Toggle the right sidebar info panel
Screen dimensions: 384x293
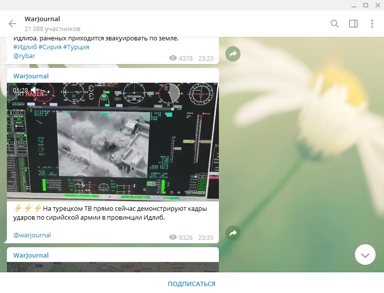[x=353, y=24]
